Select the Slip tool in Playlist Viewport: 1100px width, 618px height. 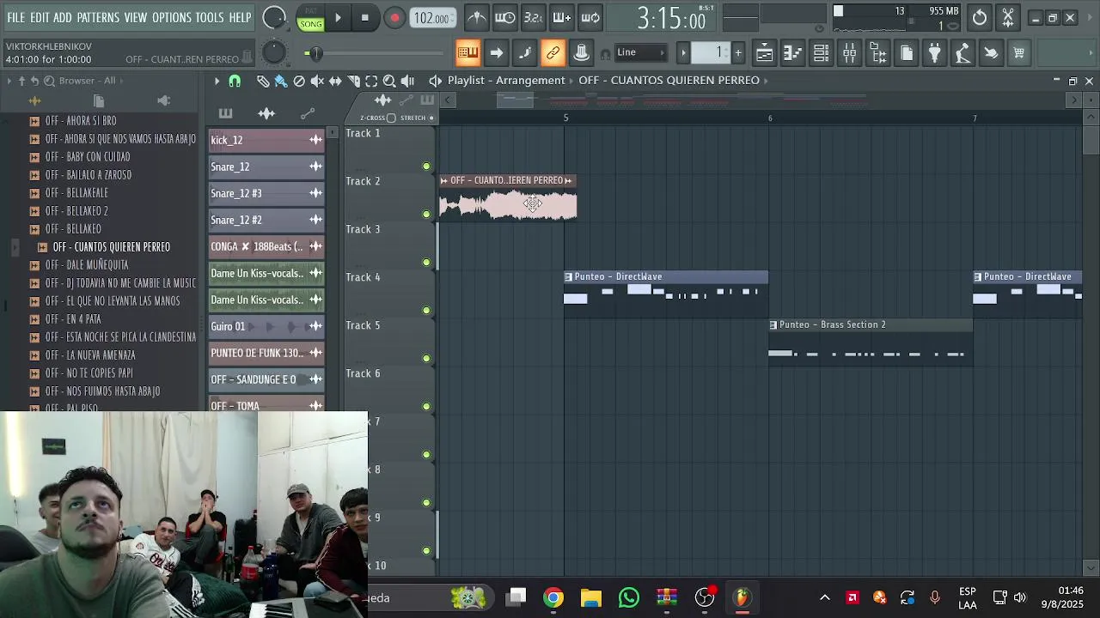pos(335,81)
